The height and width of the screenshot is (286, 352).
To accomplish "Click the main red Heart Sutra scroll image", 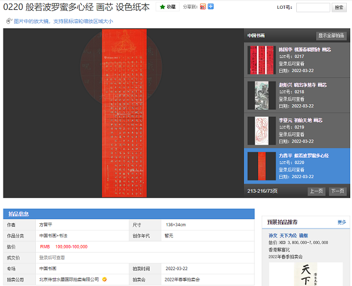I will [x=124, y=113].
